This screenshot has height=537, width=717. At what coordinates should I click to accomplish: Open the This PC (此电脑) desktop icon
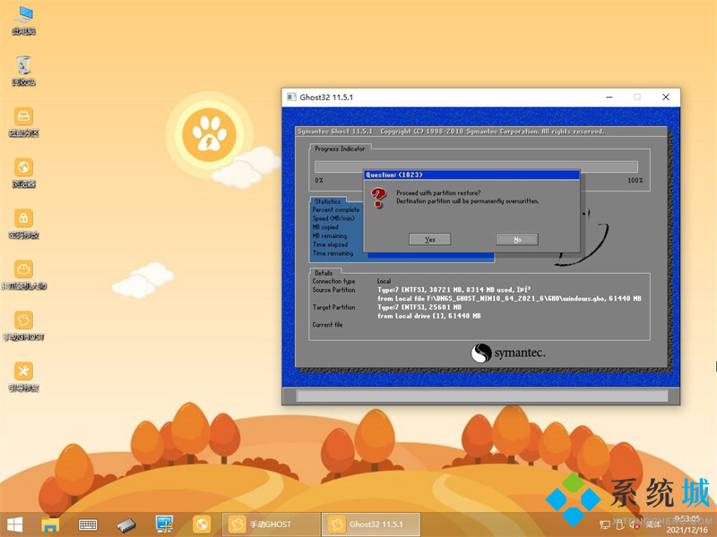coord(23,20)
